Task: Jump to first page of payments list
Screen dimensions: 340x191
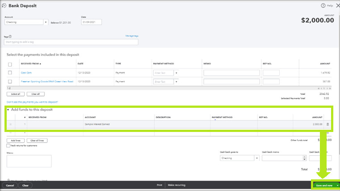Action: tap(319, 88)
